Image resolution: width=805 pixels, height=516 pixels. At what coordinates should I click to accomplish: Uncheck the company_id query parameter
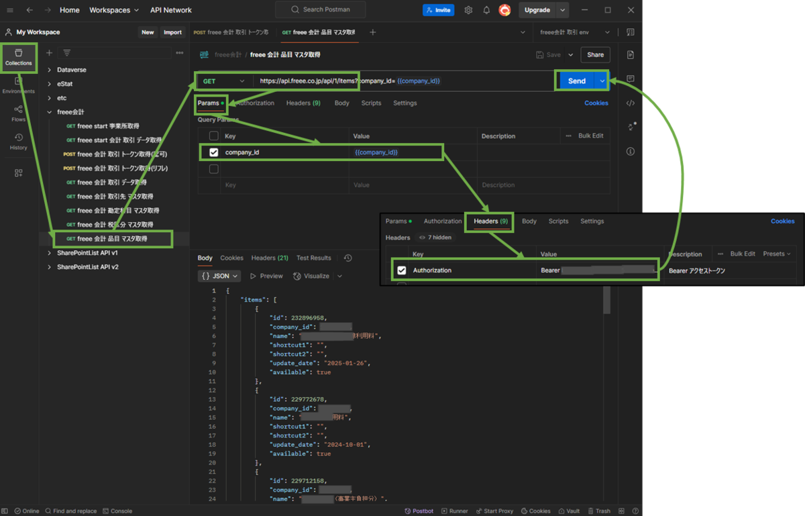click(214, 152)
